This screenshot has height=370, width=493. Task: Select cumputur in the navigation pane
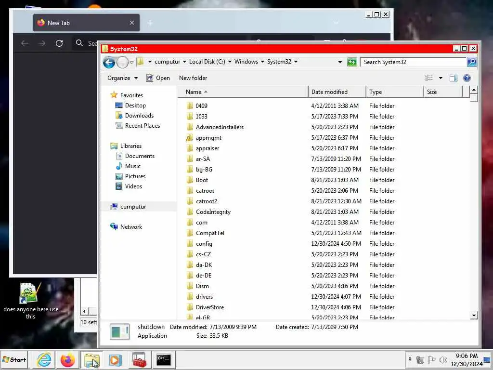(x=133, y=206)
